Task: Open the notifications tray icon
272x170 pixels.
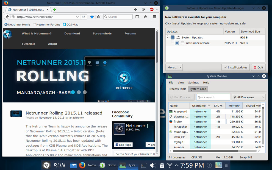Action: pos(209,165)
